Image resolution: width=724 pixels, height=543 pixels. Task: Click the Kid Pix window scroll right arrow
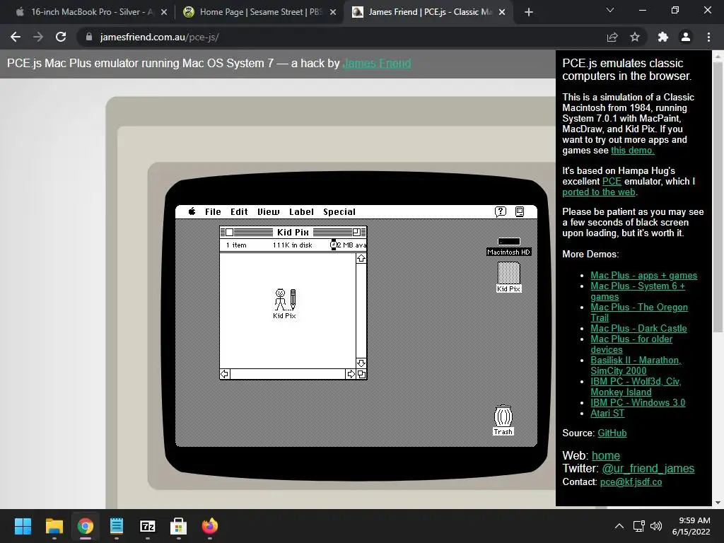(351, 374)
